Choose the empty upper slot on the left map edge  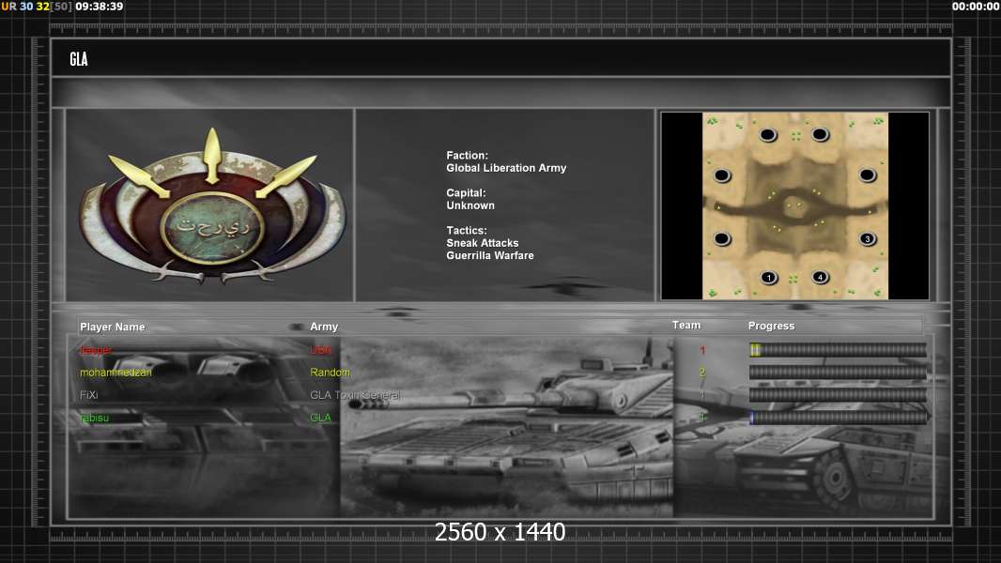point(721,175)
